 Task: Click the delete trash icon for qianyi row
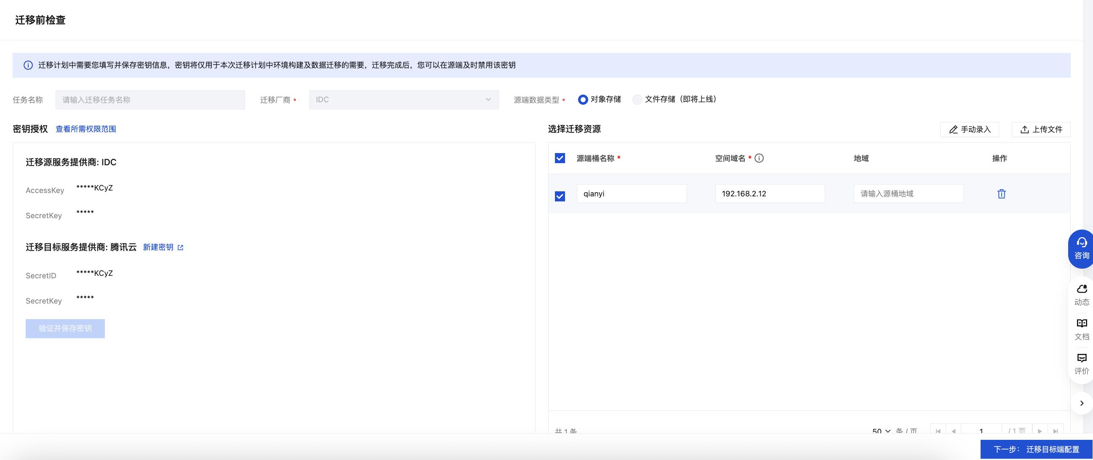point(1001,194)
